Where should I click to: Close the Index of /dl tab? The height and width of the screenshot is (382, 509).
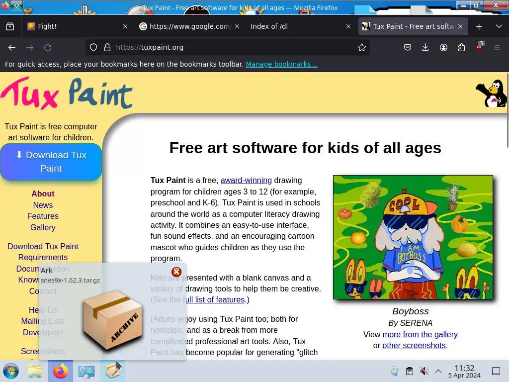(348, 27)
